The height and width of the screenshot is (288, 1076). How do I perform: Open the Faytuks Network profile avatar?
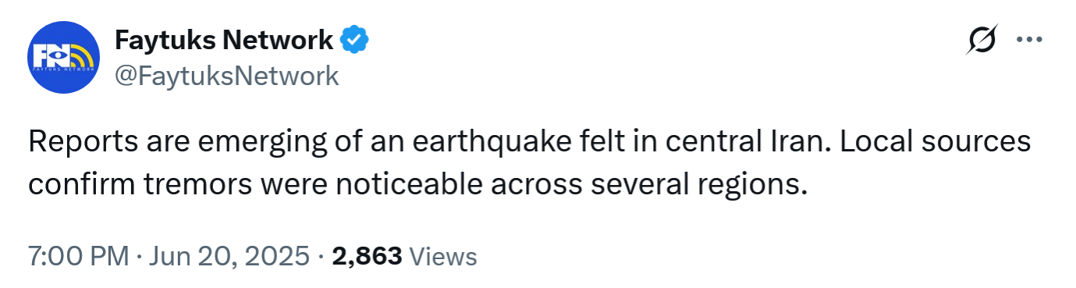(x=63, y=58)
